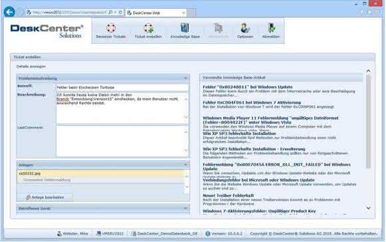
Task: Open article Verbindungsfehler bei Microsoft oder Windows Update
Action: 258,180
